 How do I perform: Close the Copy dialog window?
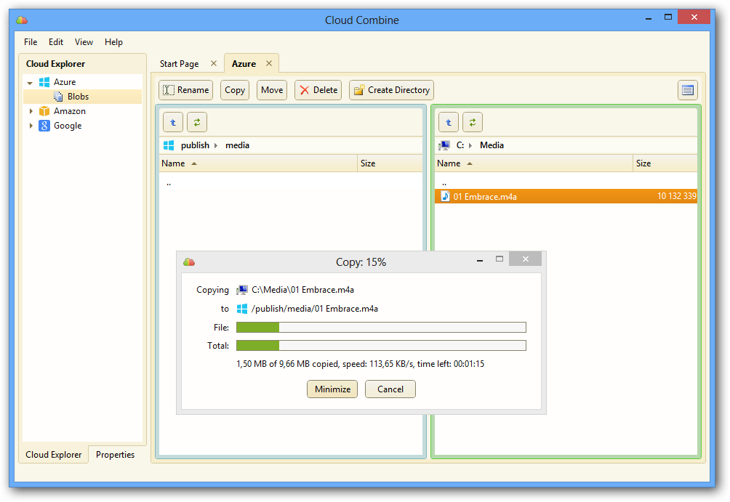click(525, 259)
